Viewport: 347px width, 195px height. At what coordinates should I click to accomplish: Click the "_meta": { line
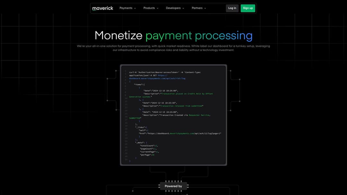[x=141, y=143]
